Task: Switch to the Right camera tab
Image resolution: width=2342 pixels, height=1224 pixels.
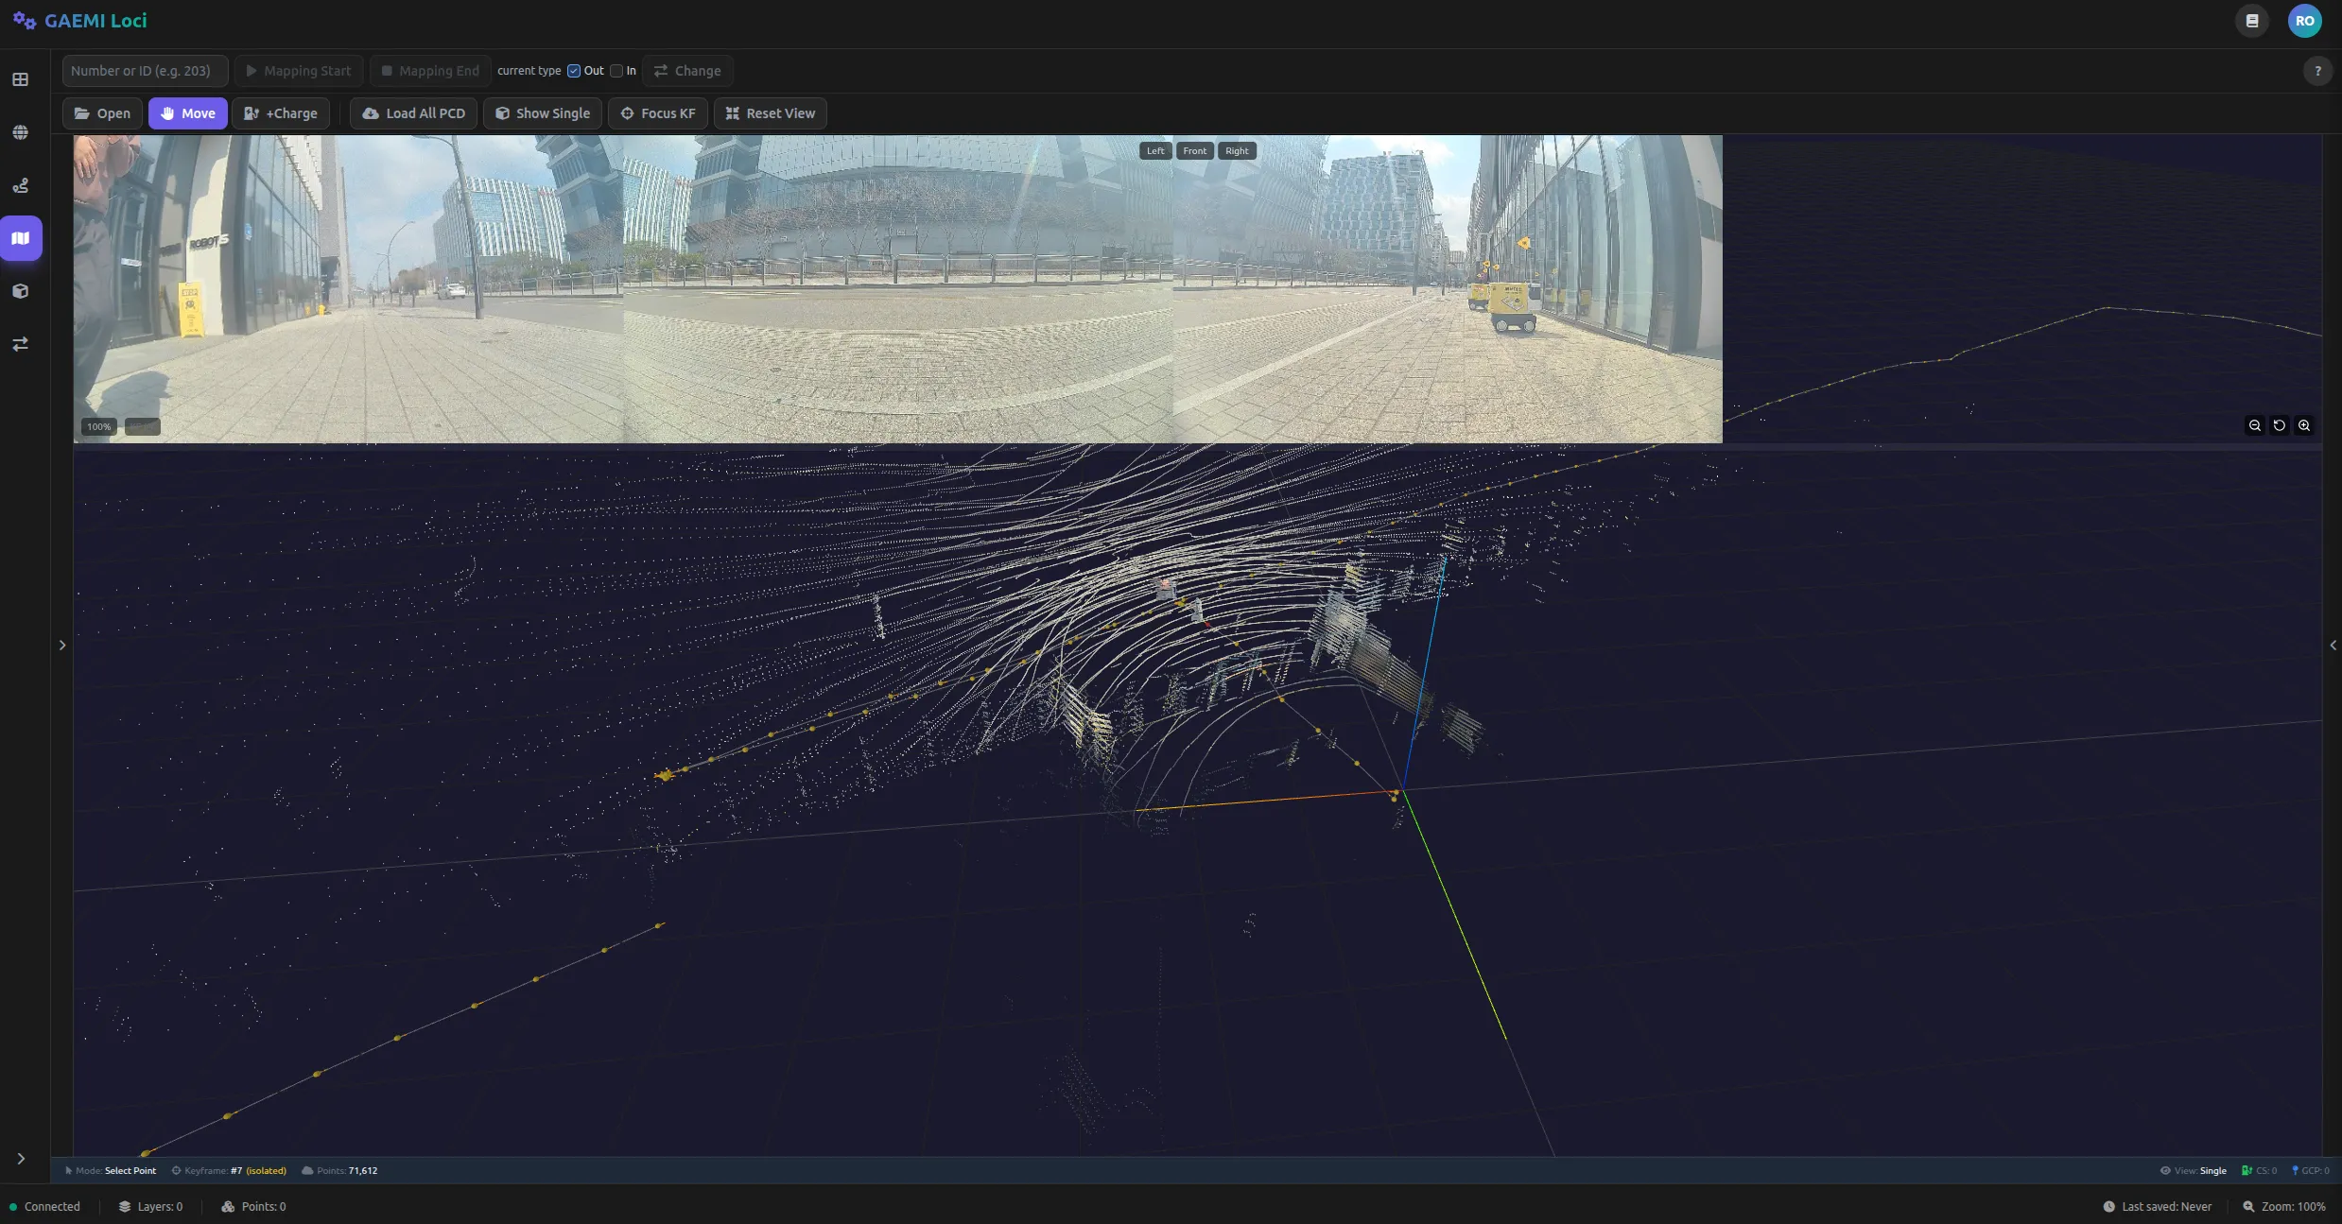Action: point(1237,151)
